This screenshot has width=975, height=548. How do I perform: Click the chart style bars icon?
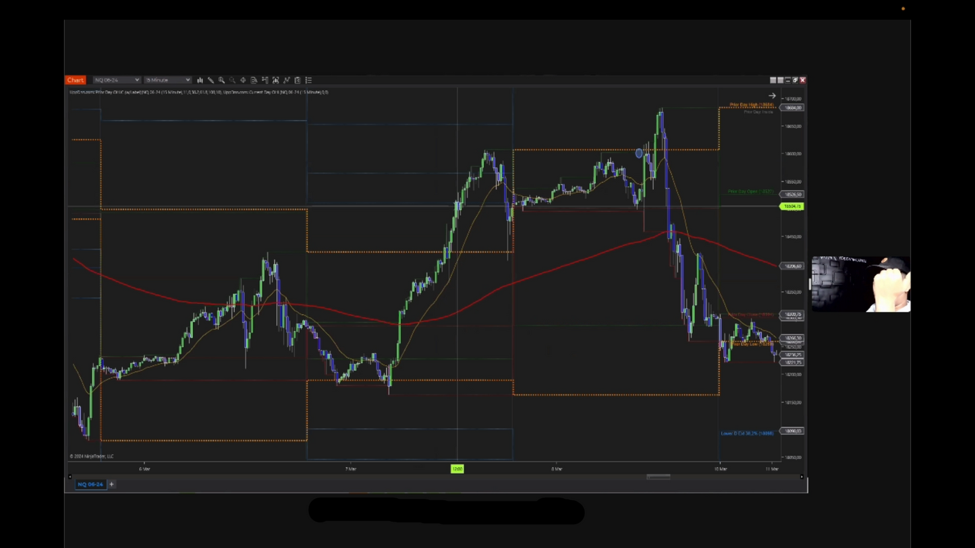pos(200,80)
